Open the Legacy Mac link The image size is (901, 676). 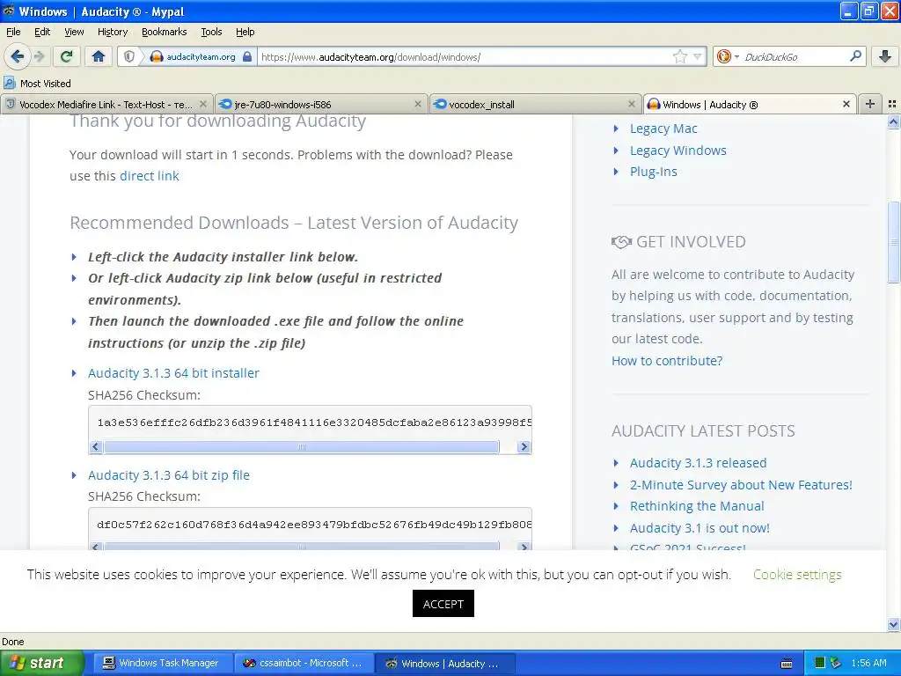663,129
